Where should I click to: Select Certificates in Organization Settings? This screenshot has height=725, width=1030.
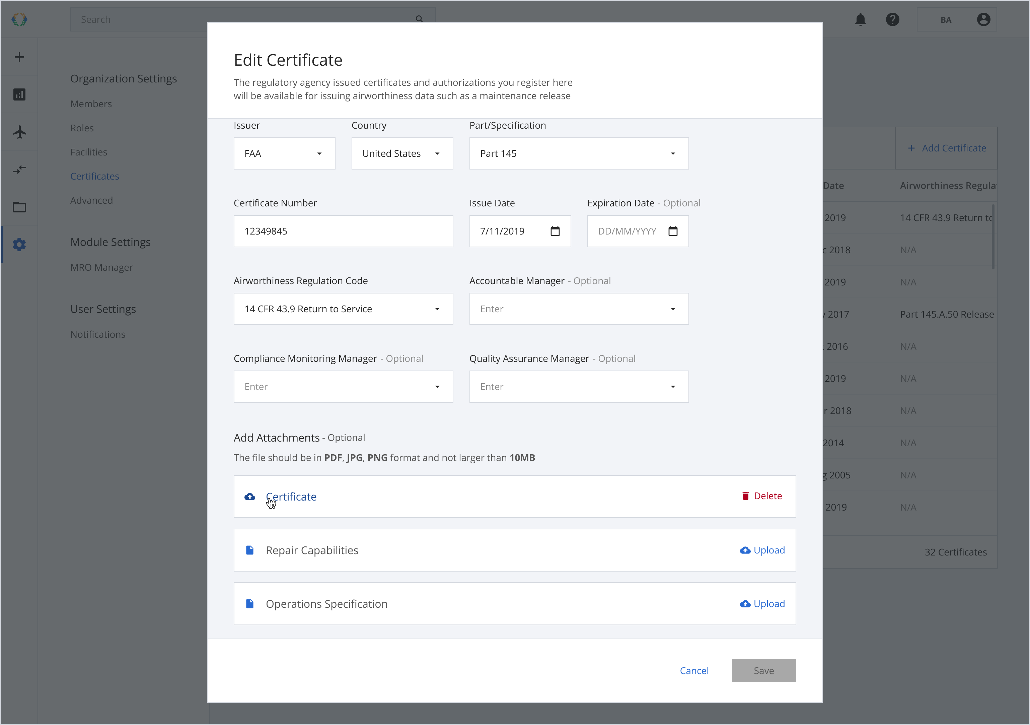[x=95, y=177]
